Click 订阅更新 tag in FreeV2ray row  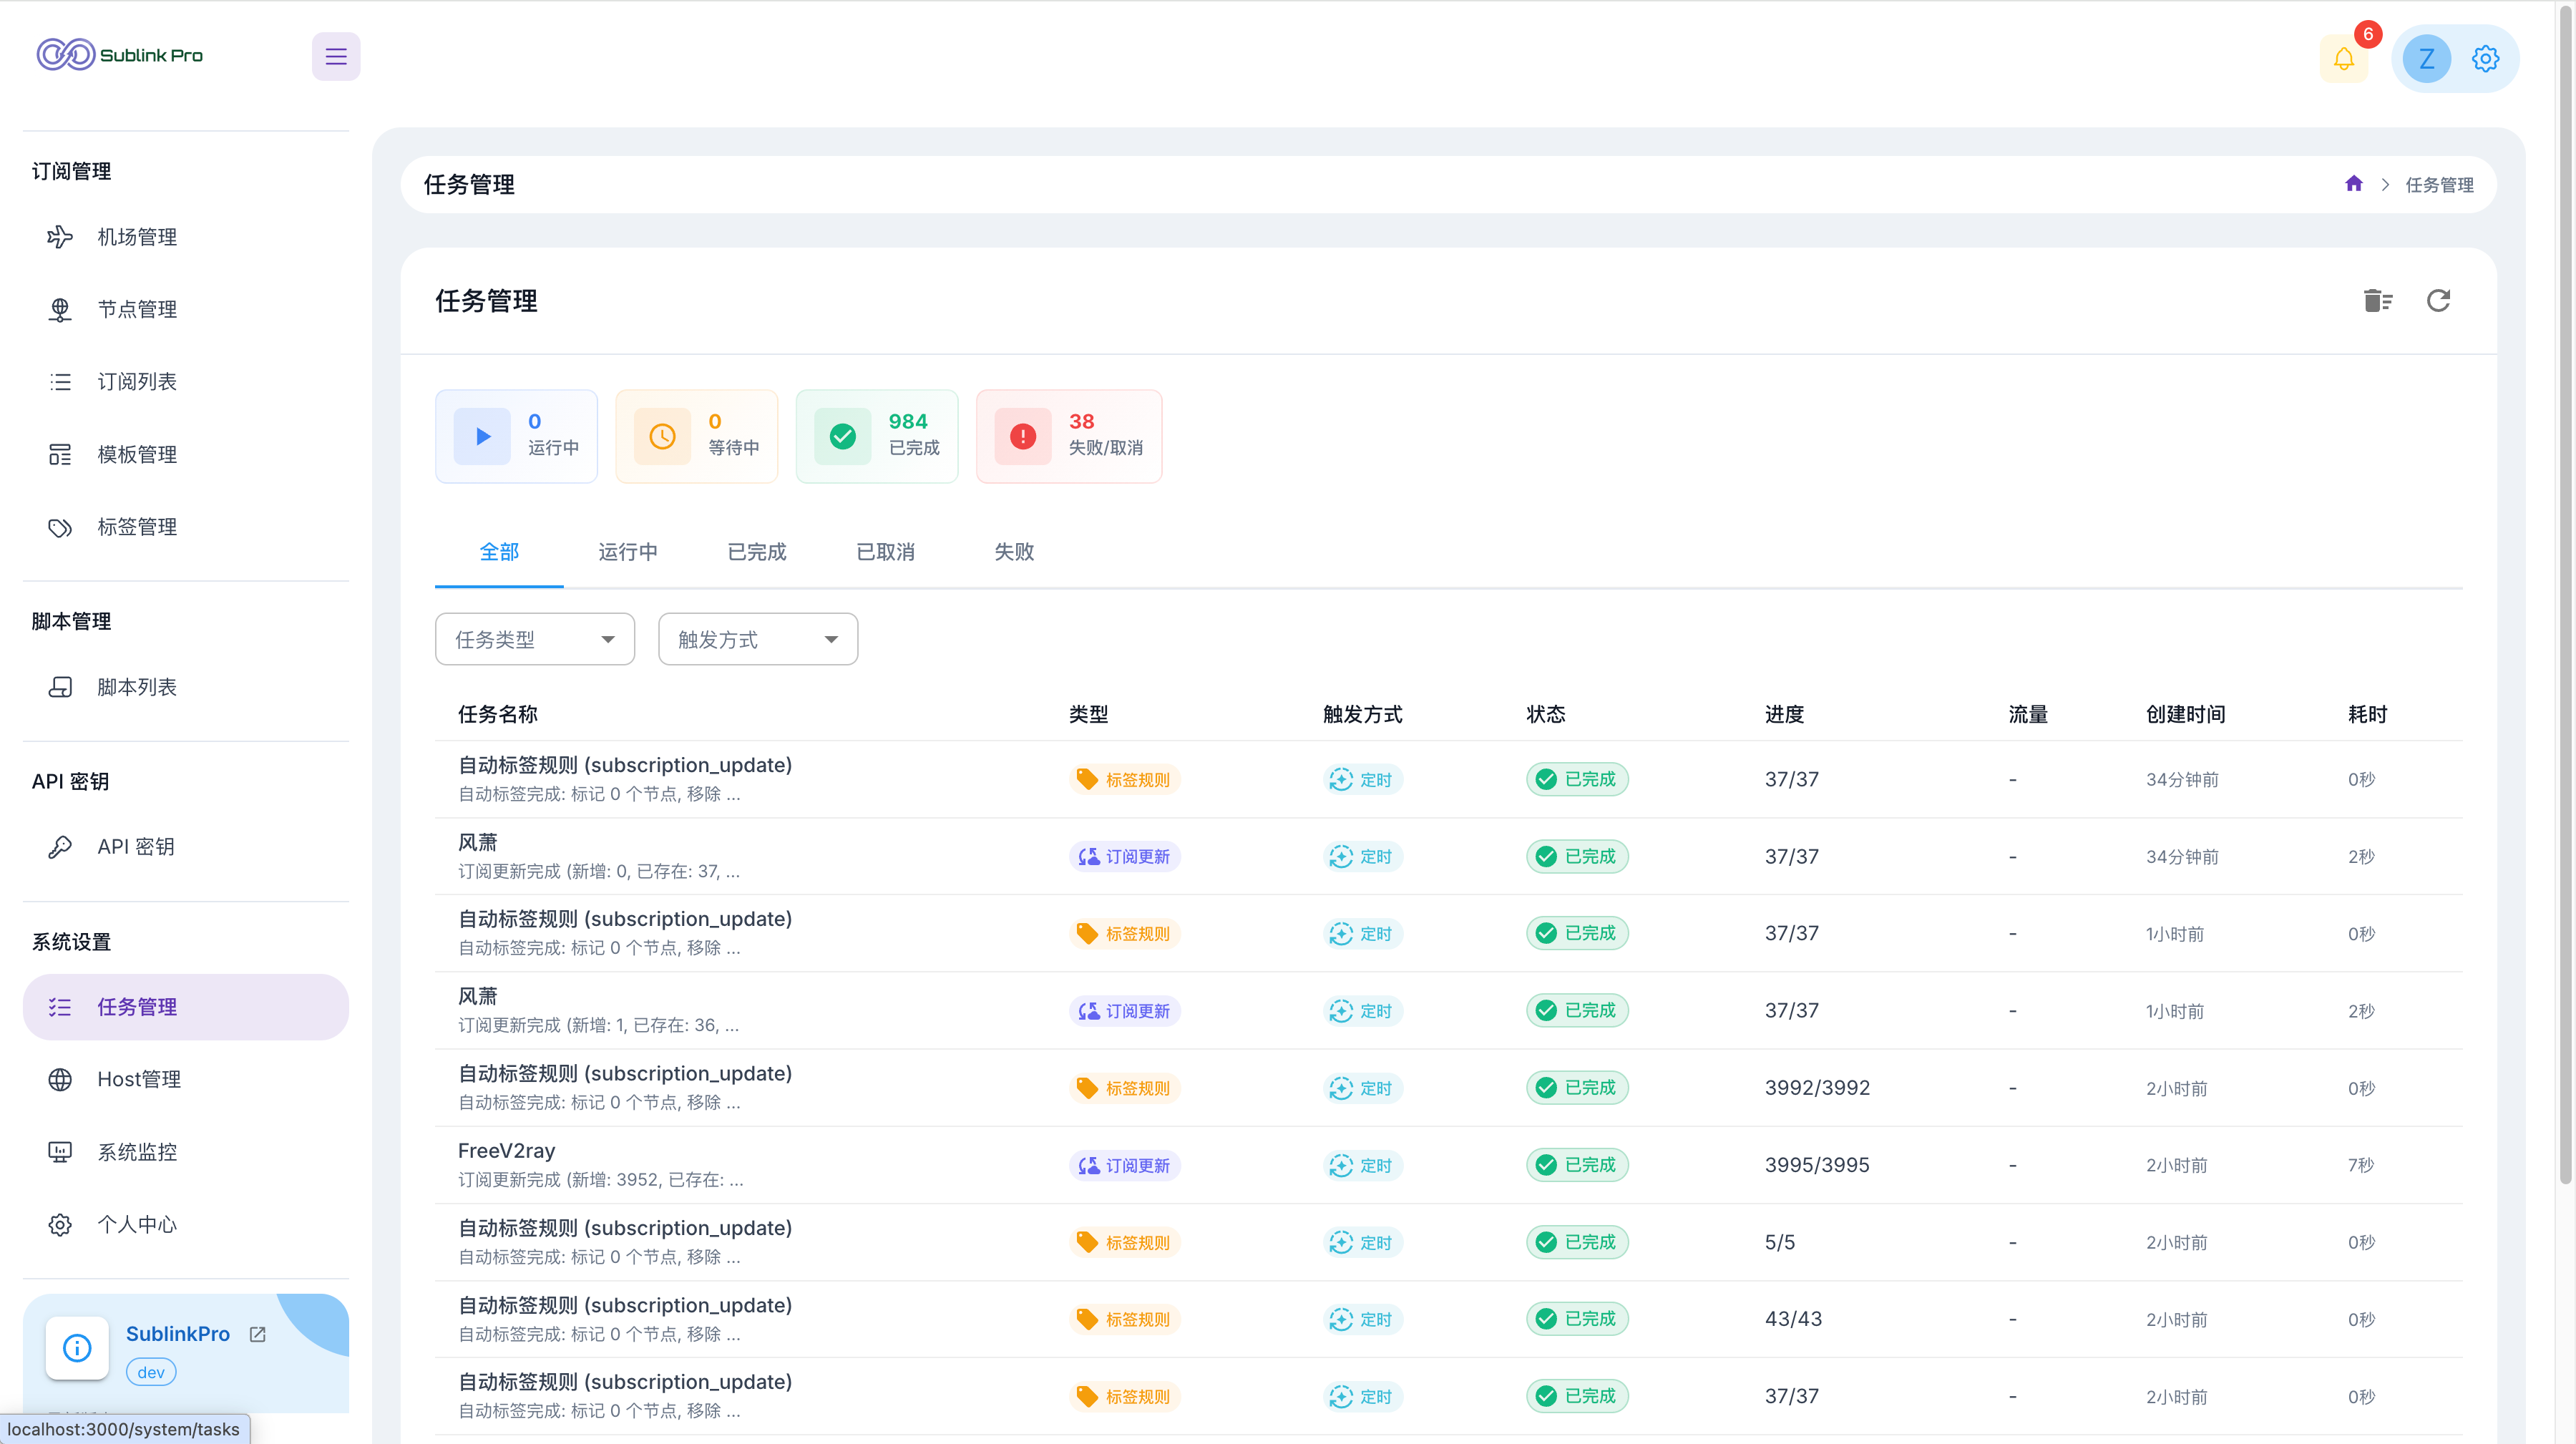tap(1125, 1165)
